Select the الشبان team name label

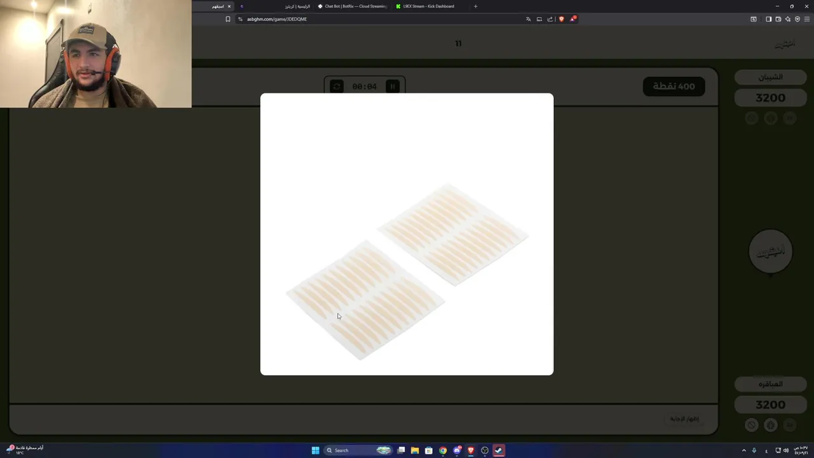pyautogui.click(x=770, y=77)
